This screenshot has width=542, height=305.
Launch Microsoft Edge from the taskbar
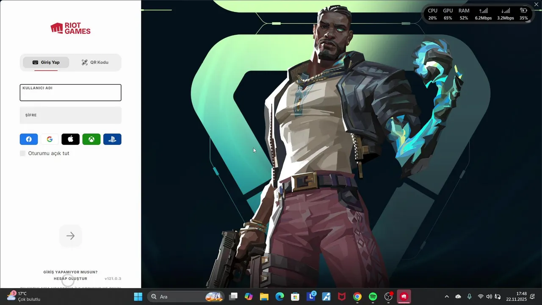pos(279,297)
